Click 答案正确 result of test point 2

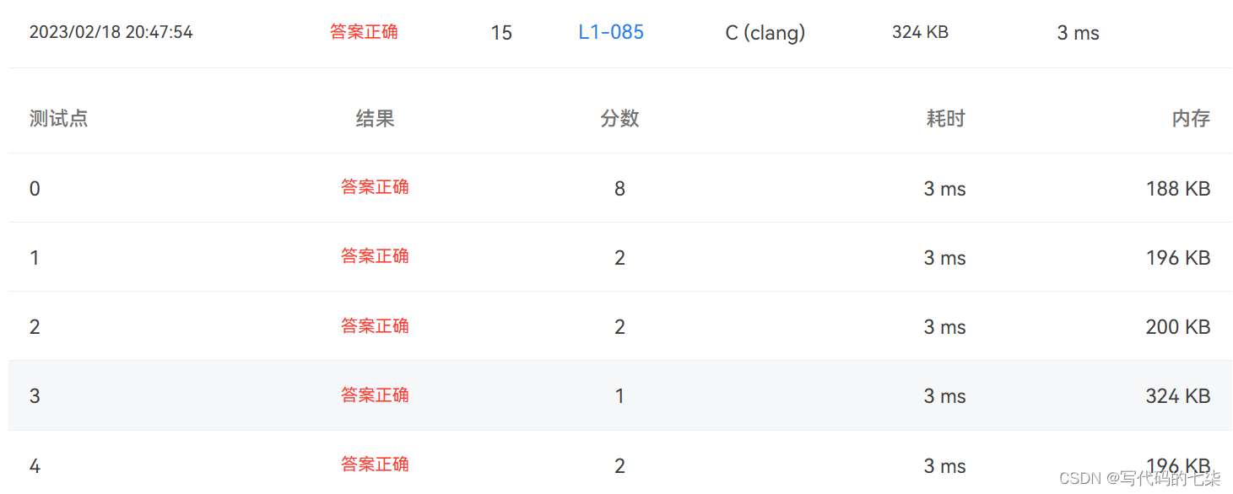click(x=375, y=326)
